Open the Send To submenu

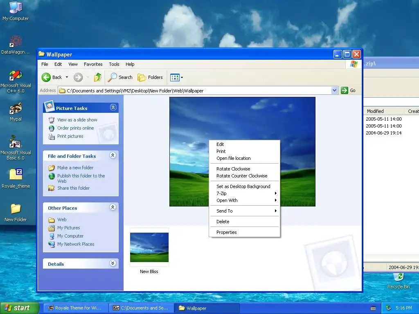coord(244,211)
